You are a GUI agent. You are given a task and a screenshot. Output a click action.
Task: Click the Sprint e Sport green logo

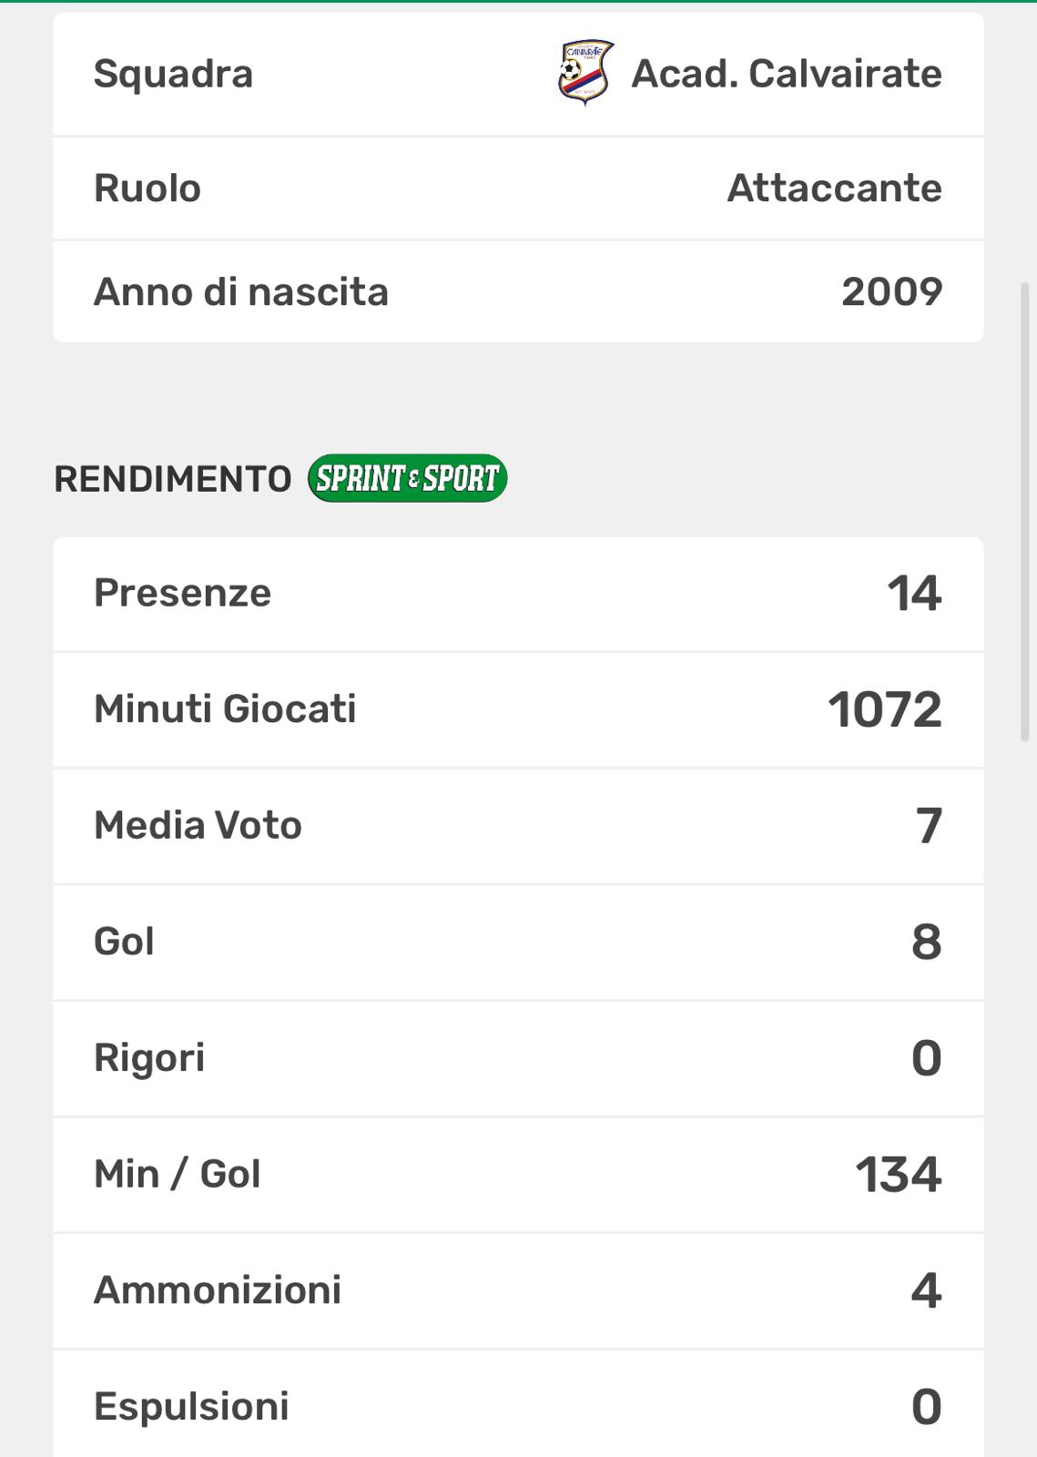tap(407, 478)
